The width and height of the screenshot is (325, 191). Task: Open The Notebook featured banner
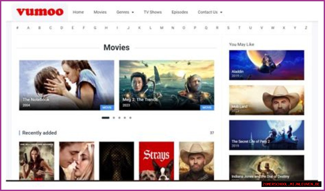(67, 85)
